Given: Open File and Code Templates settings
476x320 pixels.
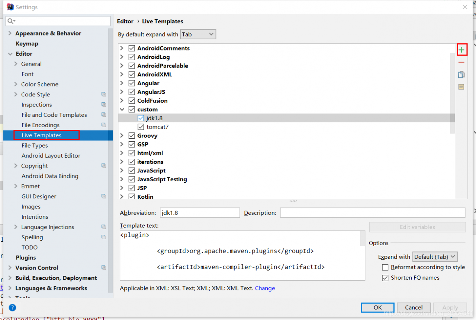Looking at the screenshot, I should click(x=54, y=115).
